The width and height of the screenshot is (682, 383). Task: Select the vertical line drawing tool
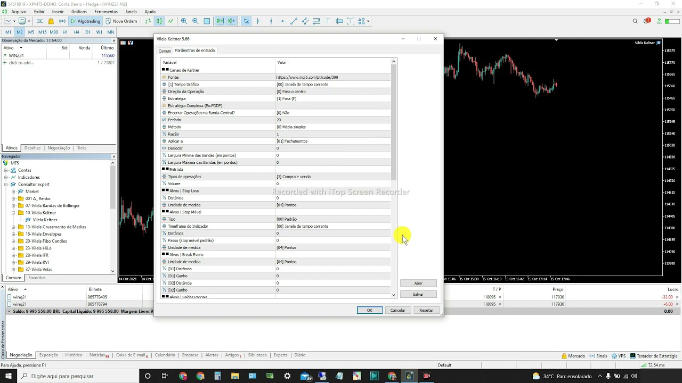click(x=271, y=21)
